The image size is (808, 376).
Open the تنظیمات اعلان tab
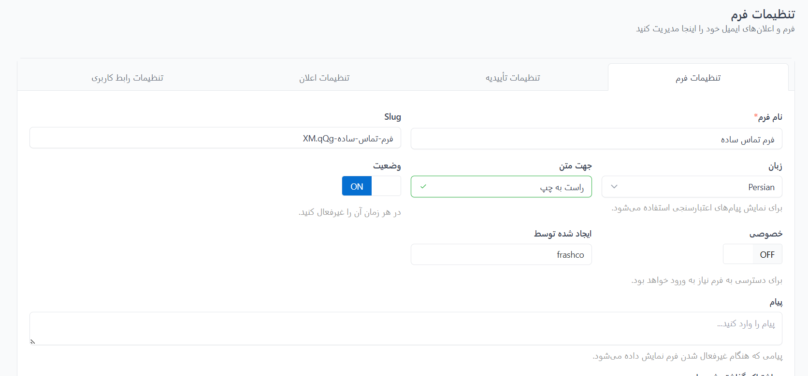(324, 78)
